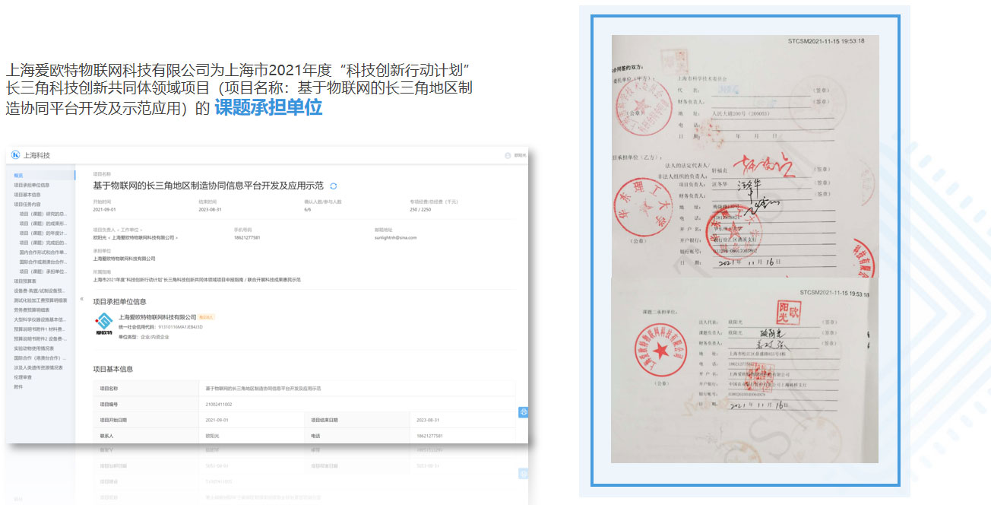
Task: Click the company name beside the 爱欧特 logo
Action: coord(158,317)
